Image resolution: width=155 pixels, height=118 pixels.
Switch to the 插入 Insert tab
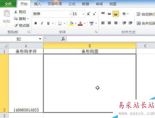tap(38, 4)
